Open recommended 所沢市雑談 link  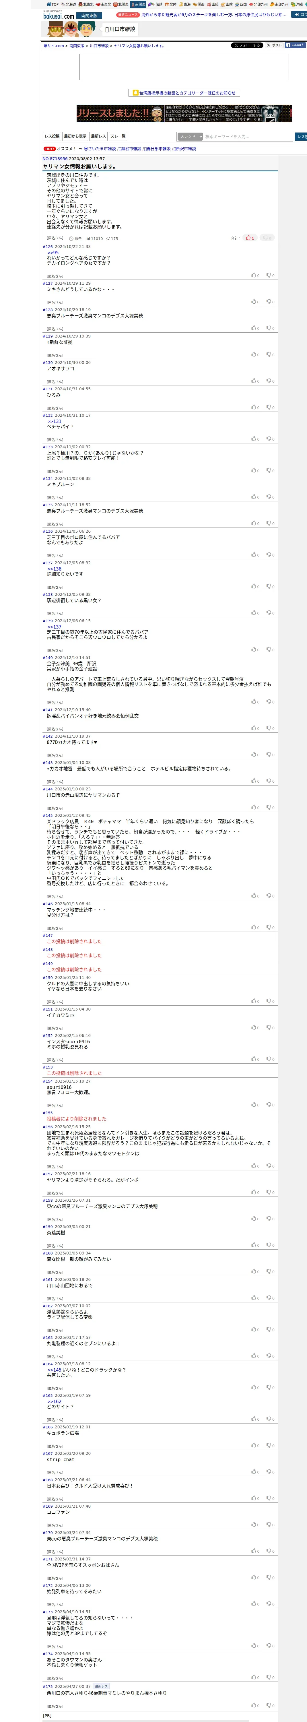(x=184, y=149)
